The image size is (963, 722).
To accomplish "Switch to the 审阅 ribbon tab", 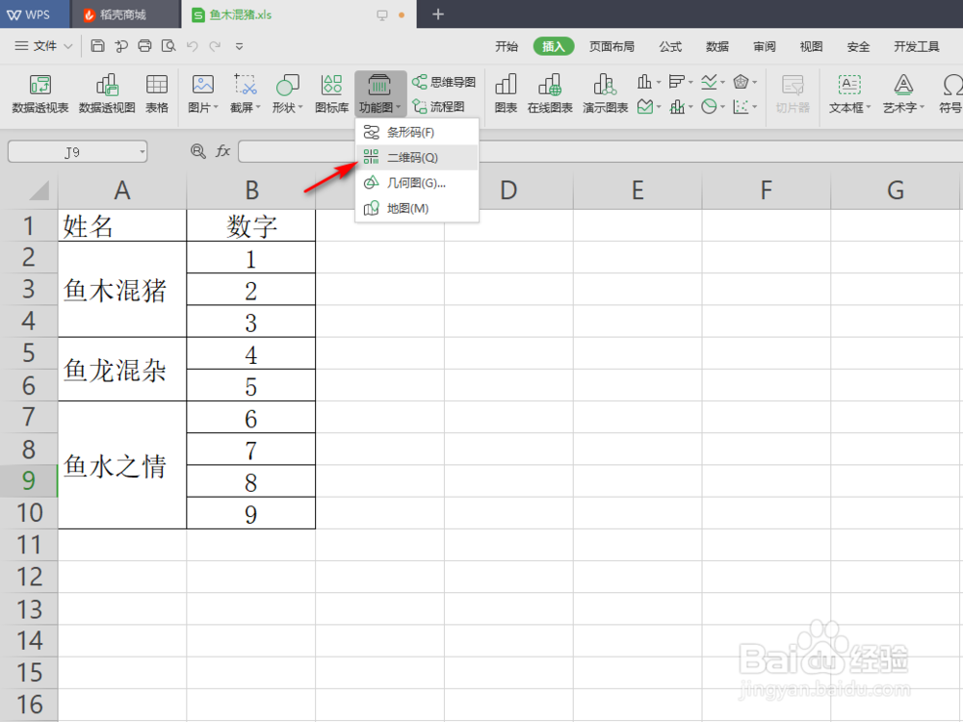I will pyautogui.click(x=764, y=46).
